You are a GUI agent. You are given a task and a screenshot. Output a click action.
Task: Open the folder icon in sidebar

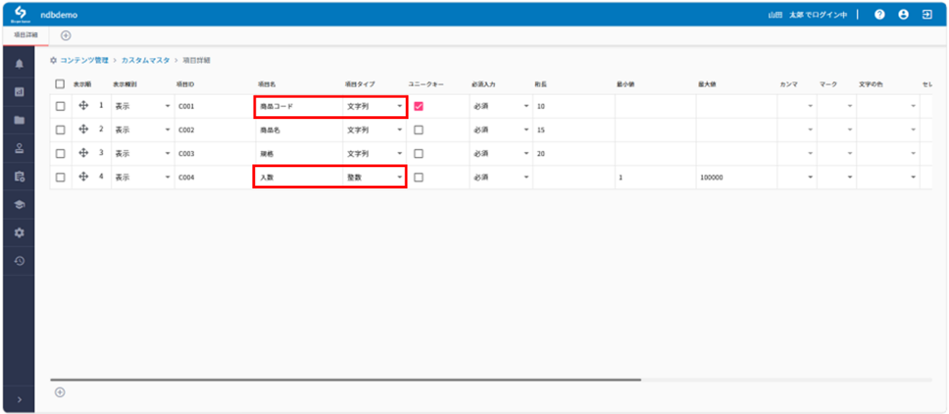19,120
